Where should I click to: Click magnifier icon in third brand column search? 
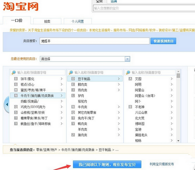[128, 73]
